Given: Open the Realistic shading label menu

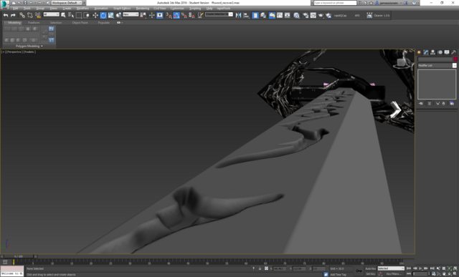Looking at the screenshot, I should click(x=29, y=52).
